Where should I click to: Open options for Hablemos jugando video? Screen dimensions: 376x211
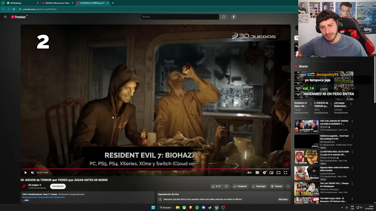coord(352,136)
